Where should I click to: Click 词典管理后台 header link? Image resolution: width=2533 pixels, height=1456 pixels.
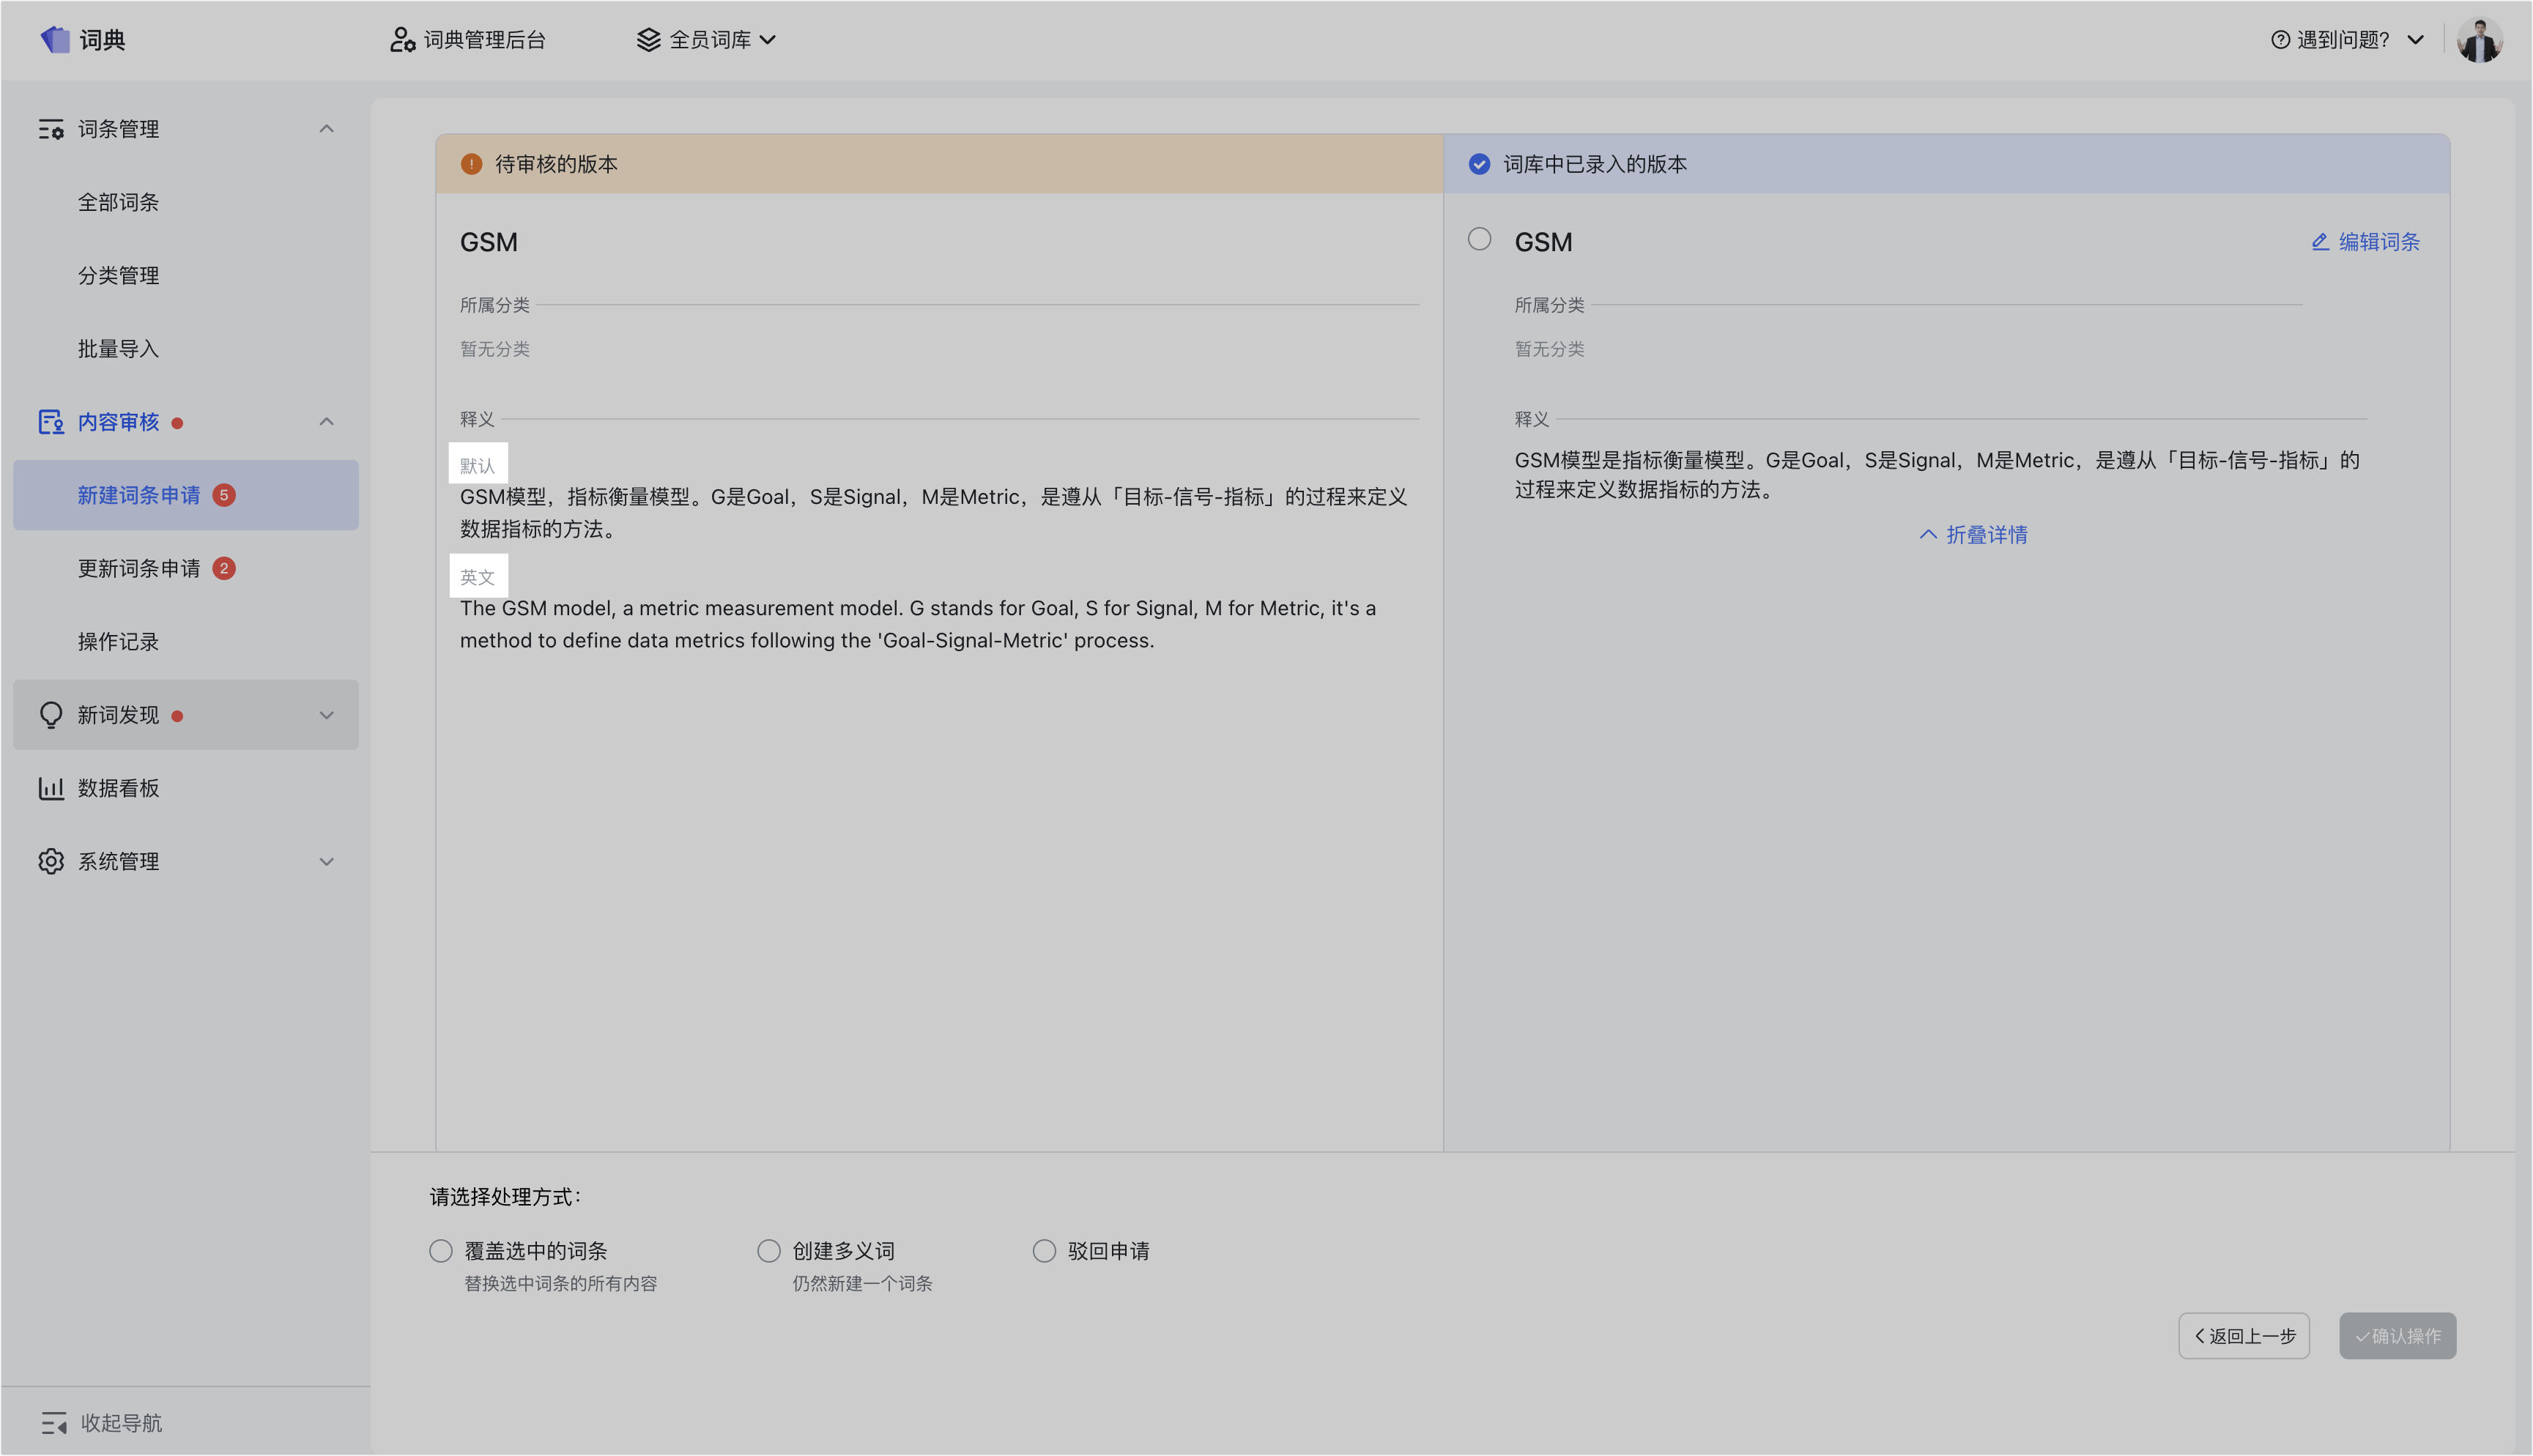click(x=468, y=40)
